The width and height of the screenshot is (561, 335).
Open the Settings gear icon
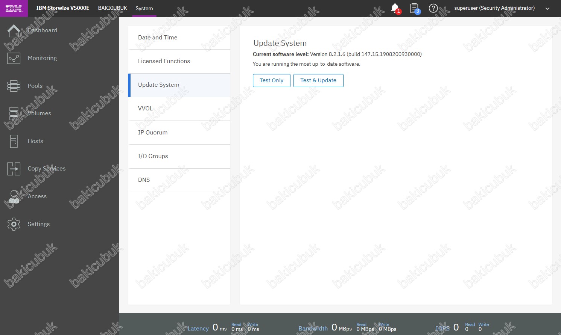coord(14,224)
